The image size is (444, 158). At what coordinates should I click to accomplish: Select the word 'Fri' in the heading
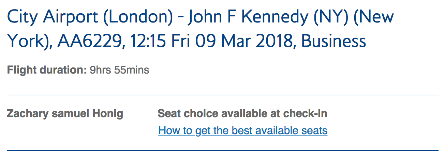tap(181, 42)
